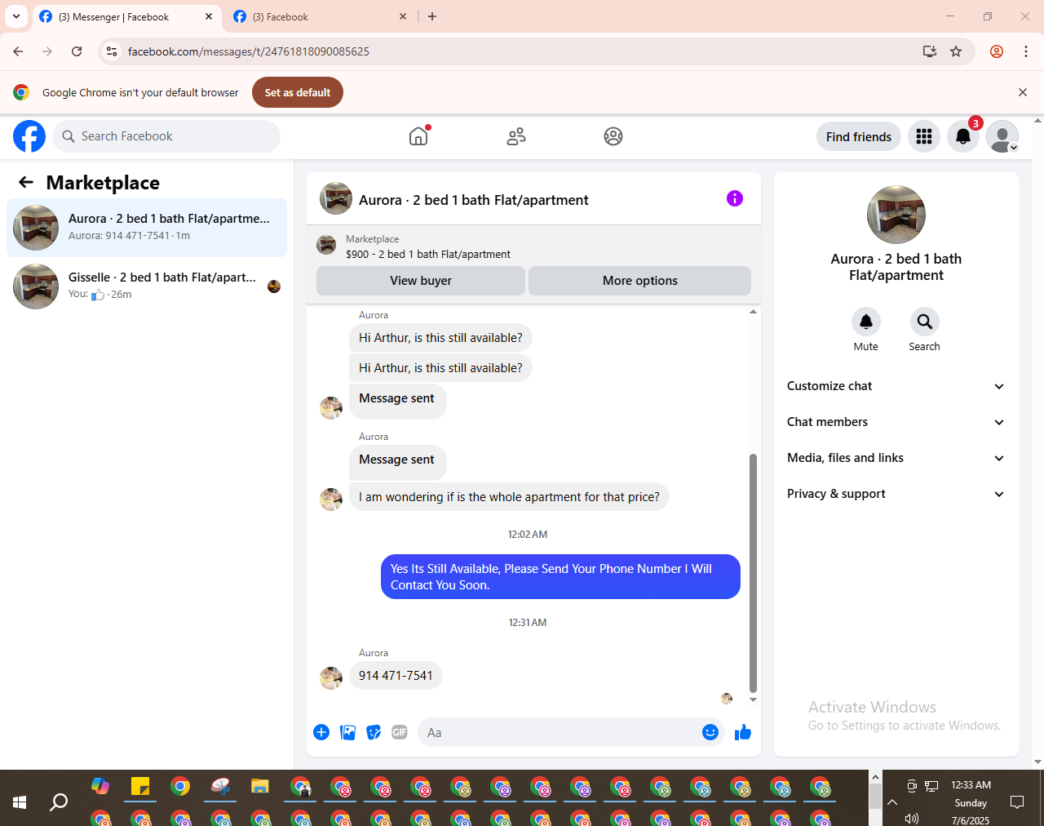Open the Friends icon in top navigation
The width and height of the screenshot is (1044, 826).
[516, 136]
